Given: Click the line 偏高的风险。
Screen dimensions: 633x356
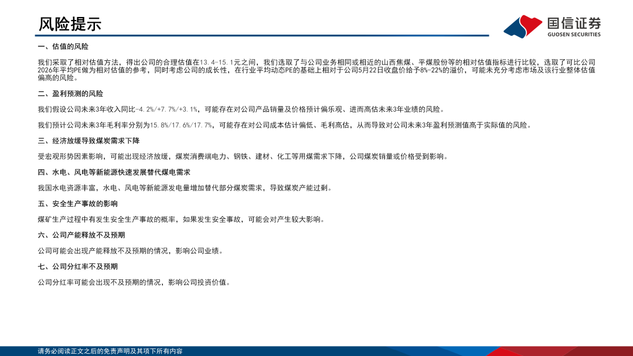Looking at the screenshot, I should coord(59,78).
